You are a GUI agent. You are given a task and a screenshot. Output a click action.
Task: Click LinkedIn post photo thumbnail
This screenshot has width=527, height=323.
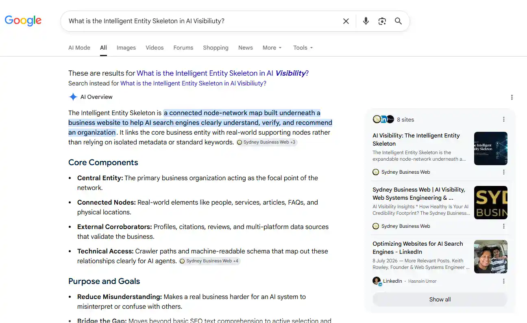coord(491,257)
